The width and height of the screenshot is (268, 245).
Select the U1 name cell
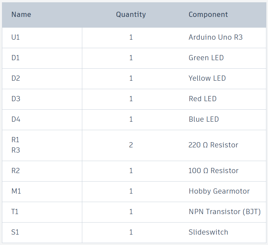[16, 37]
